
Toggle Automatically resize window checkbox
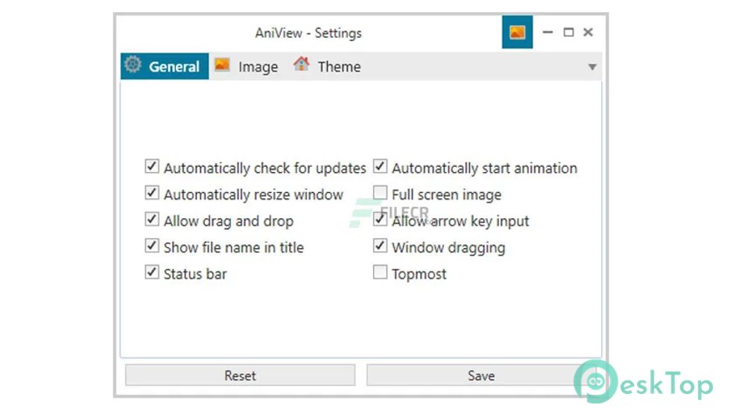click(152, 193)
